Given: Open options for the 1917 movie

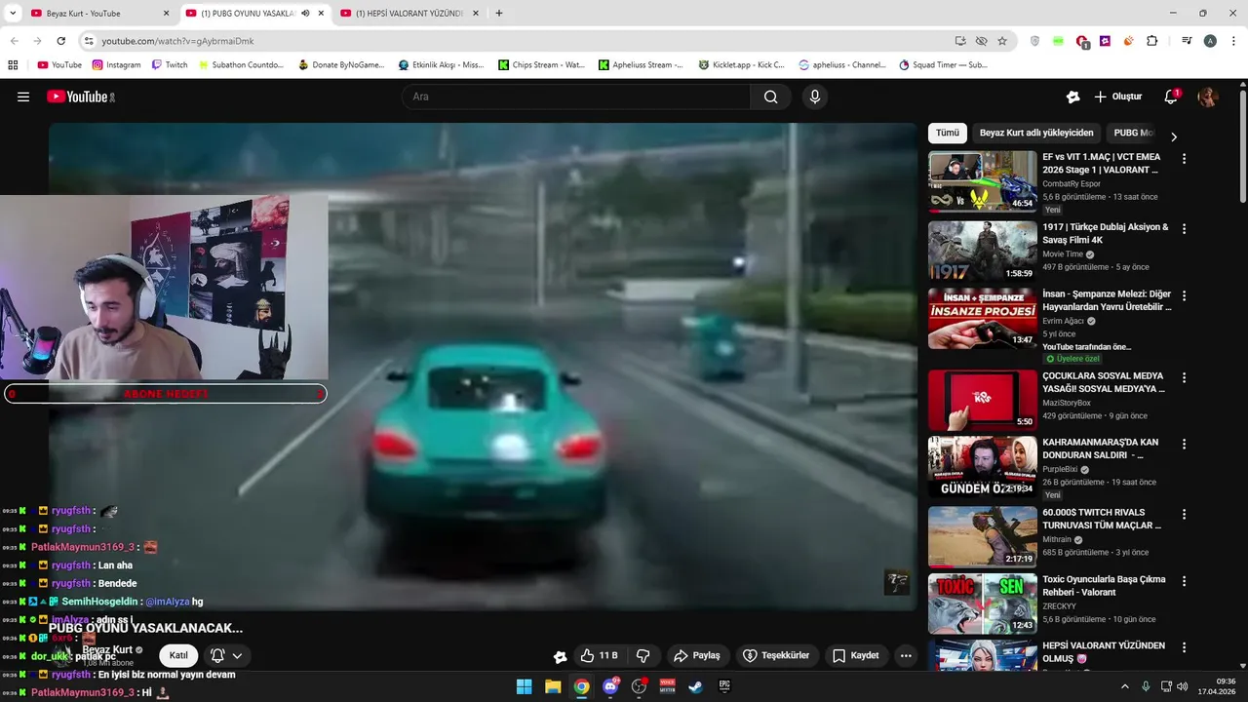Looking at the screenshot, I should 1184,229.
